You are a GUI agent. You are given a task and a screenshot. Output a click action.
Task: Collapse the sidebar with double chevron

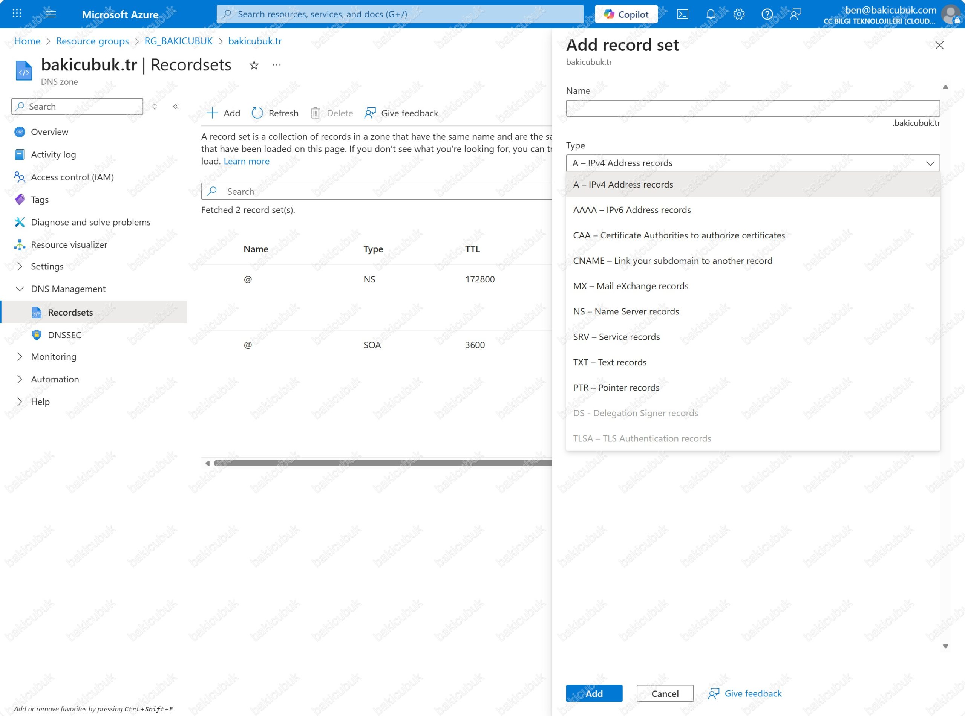tap(176, 107)
